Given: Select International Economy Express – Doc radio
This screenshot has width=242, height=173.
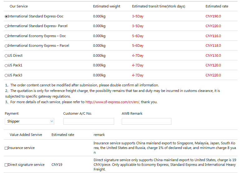Looking at the screenshot, I should [6, 36].
